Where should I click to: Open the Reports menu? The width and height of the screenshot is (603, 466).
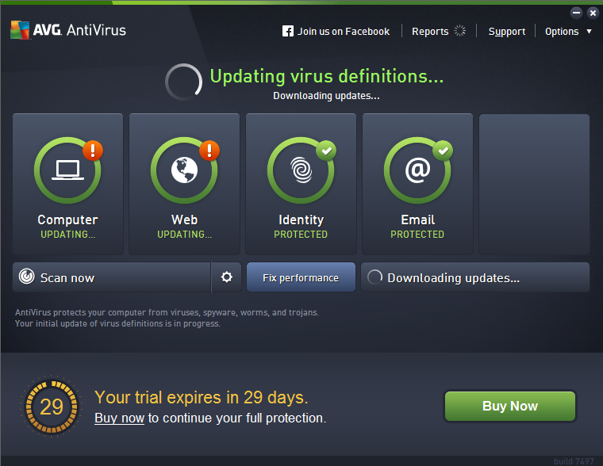(430, 32)
